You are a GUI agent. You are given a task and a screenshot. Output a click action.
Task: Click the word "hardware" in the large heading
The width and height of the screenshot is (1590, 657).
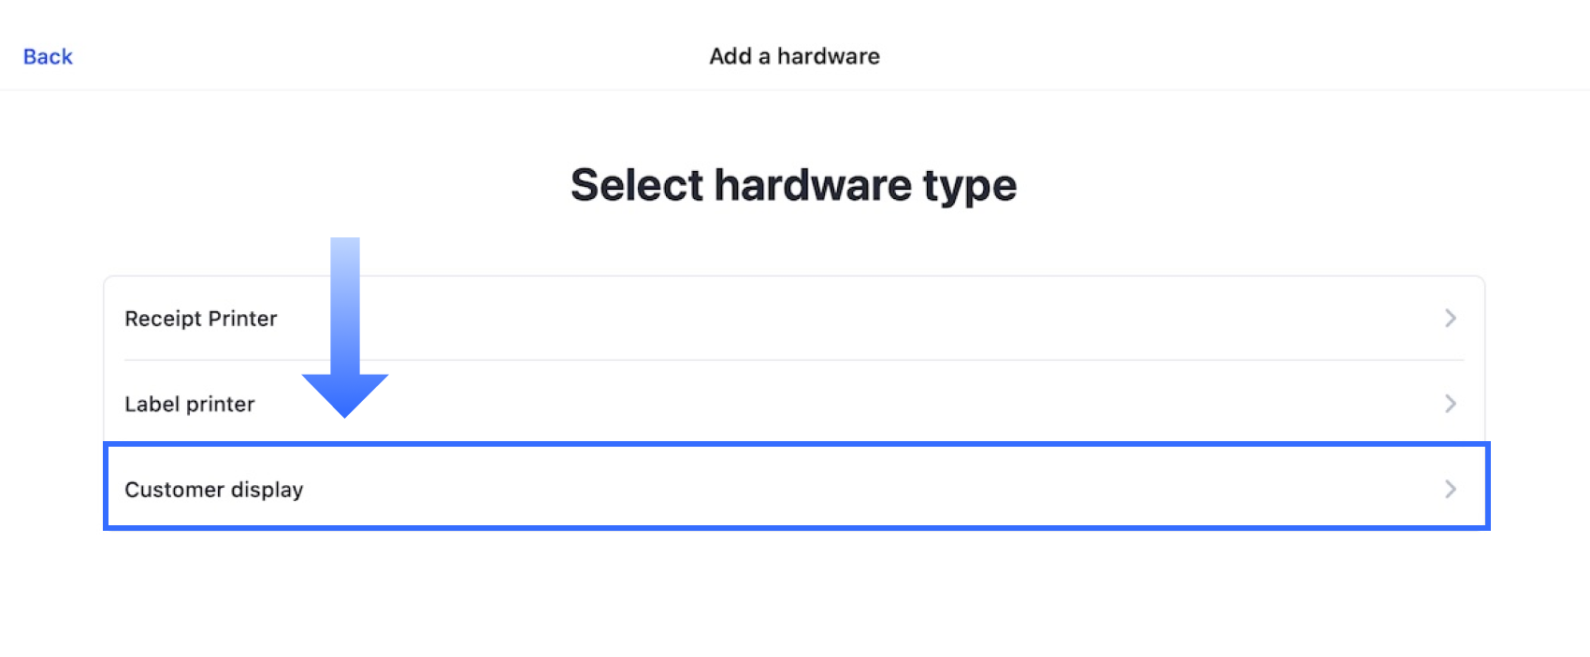pos(812,185)
